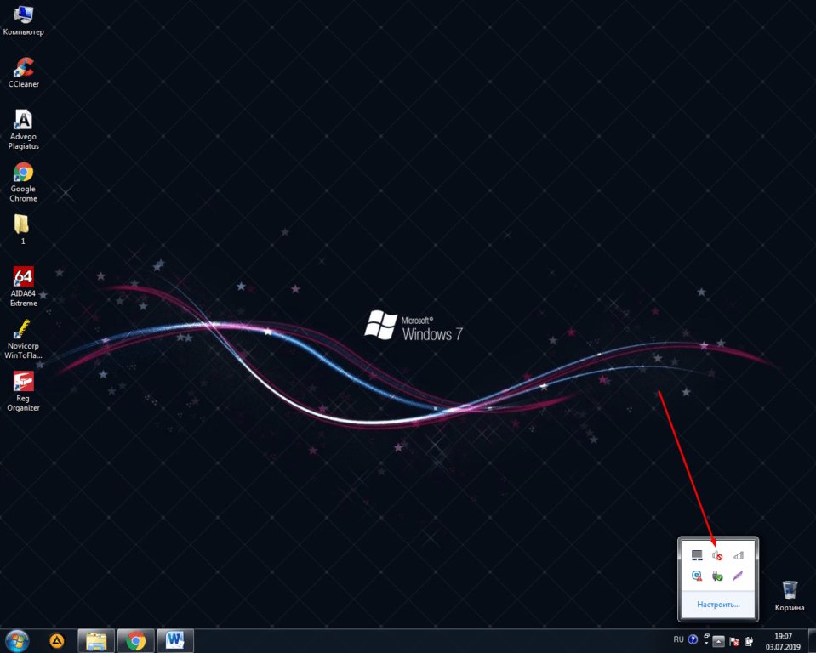Select the Google Chrome desktop shortcut
This screenshot has width=816, height=653.
coord(24,182)
